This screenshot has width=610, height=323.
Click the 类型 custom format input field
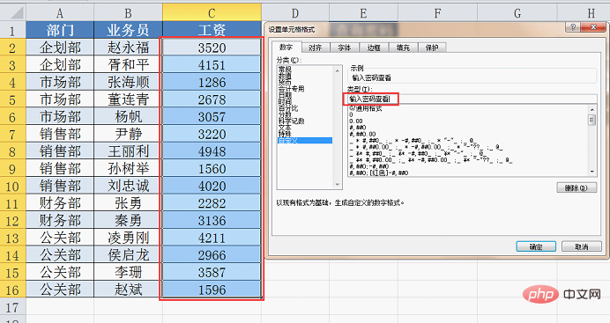point(472,99)
